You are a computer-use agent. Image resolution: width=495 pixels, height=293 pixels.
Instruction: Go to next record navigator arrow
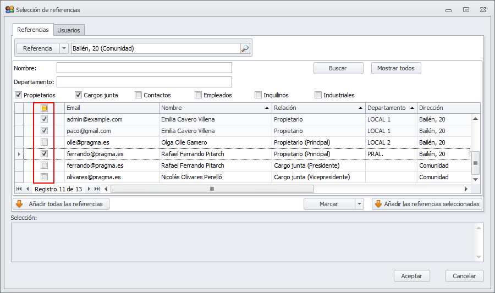[x=89, y=189]
